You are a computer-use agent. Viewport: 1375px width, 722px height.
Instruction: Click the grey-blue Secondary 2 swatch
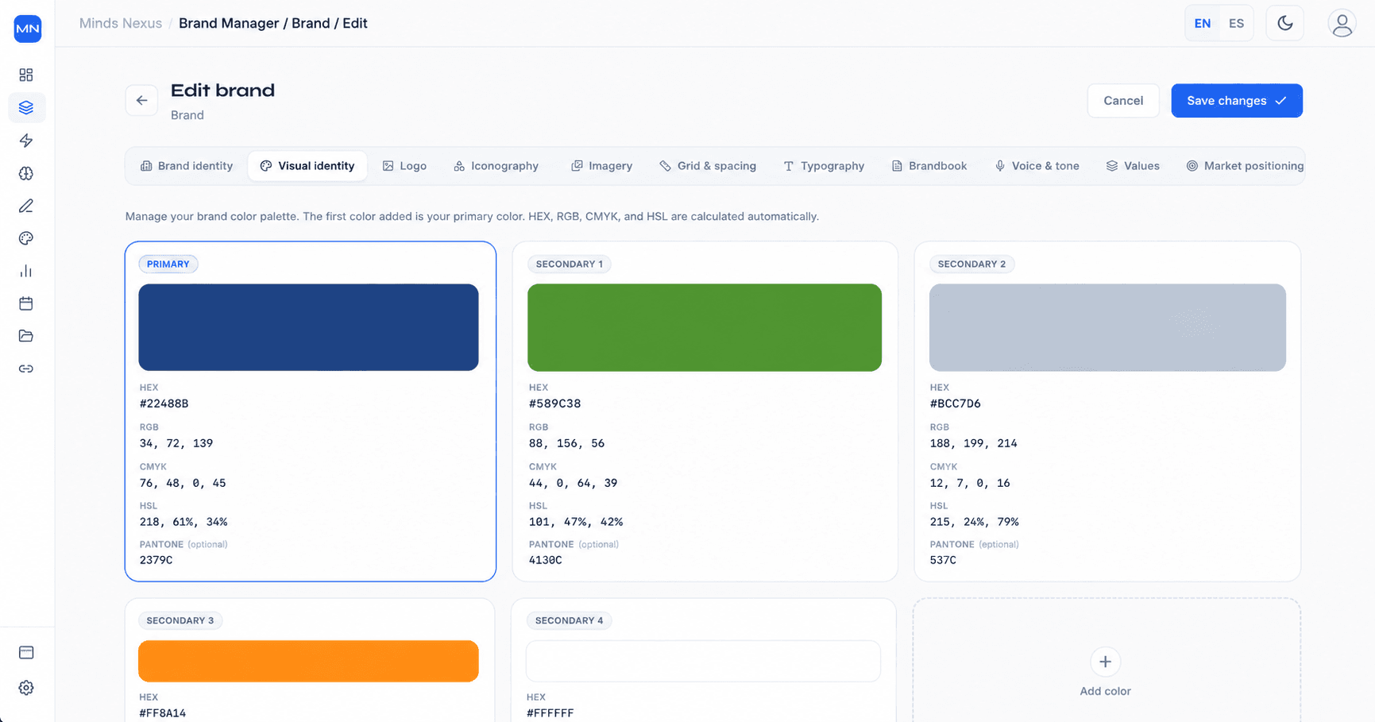pyautogui.click(x=1107, y=327)
